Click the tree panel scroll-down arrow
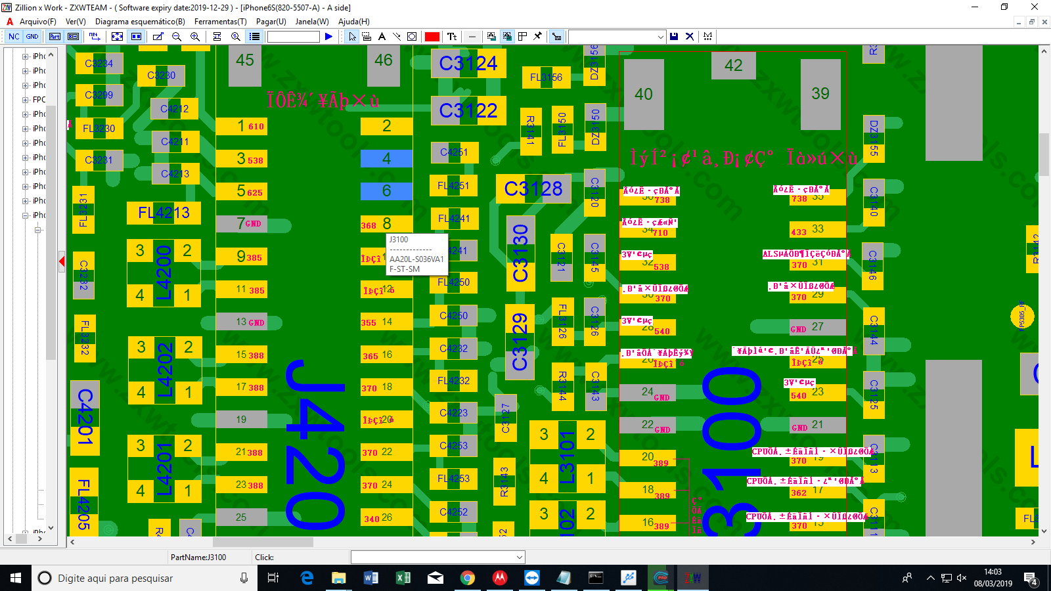Viewport: 1051px width, 591px height. click(x=51, y=528)
